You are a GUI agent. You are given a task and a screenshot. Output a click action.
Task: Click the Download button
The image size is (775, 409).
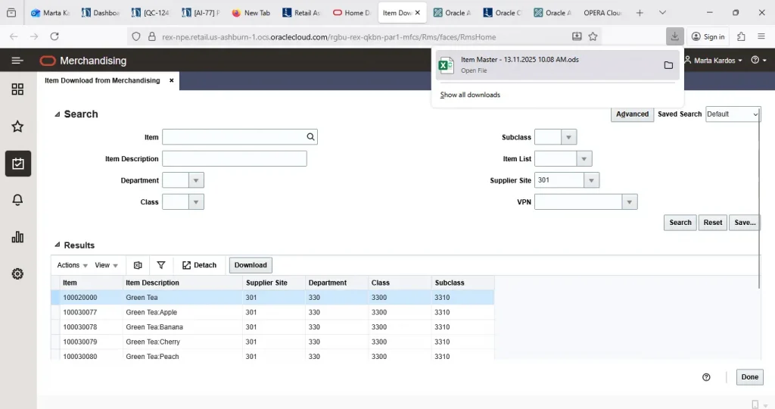(x=251, y=265)
